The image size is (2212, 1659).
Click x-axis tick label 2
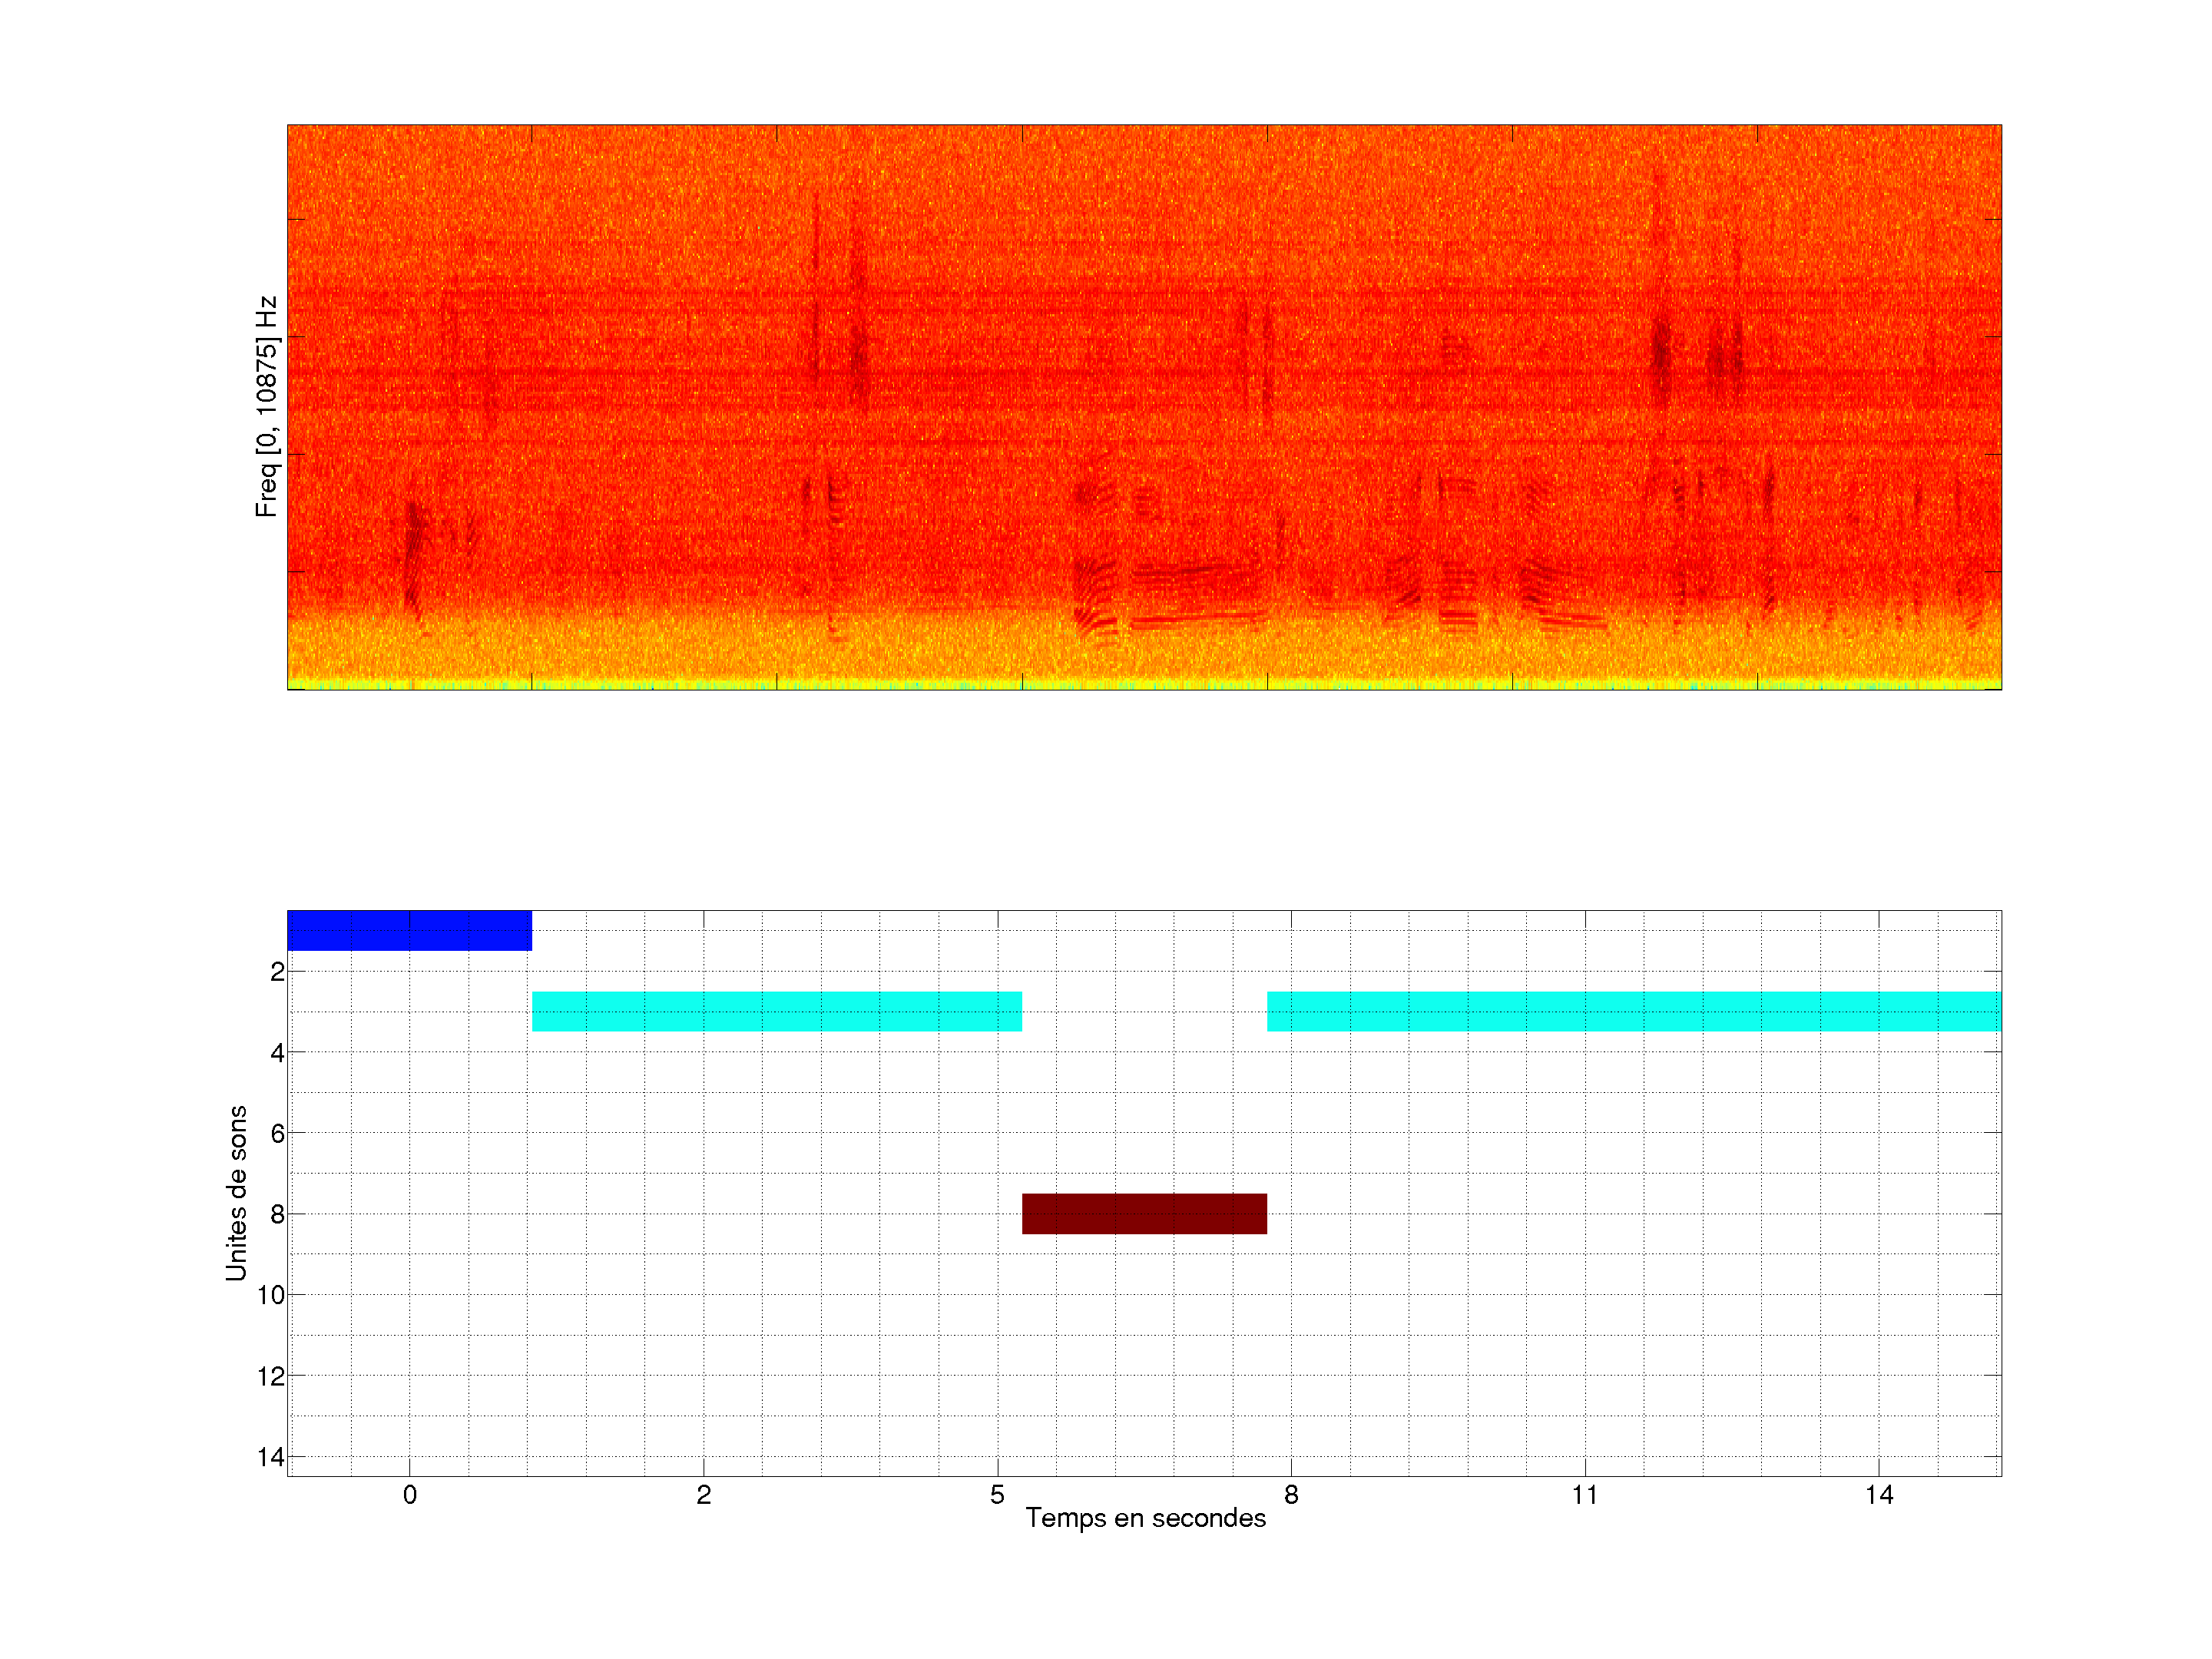click(x=703, y=1495)
